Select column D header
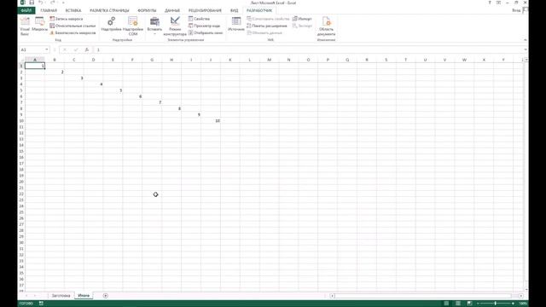Screen dimensions: 546x307 pyautogui.click(x=93, y=60)
